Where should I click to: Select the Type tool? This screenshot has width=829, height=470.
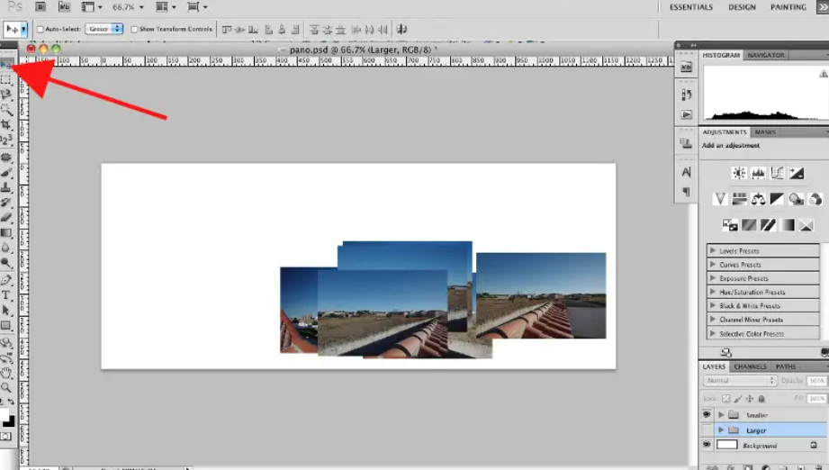5,295
